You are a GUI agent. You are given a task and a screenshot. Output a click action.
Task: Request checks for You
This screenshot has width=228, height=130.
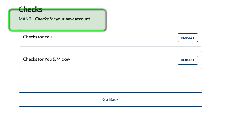point(188,38)
